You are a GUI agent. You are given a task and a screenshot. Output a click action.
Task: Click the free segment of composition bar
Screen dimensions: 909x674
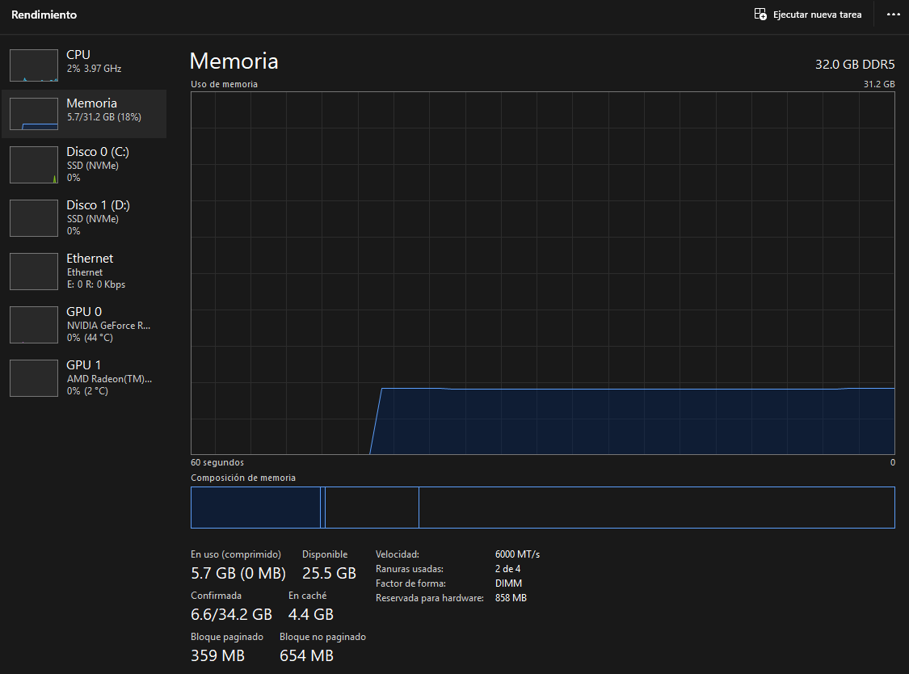pyautogui.click(x=657, y=508)
